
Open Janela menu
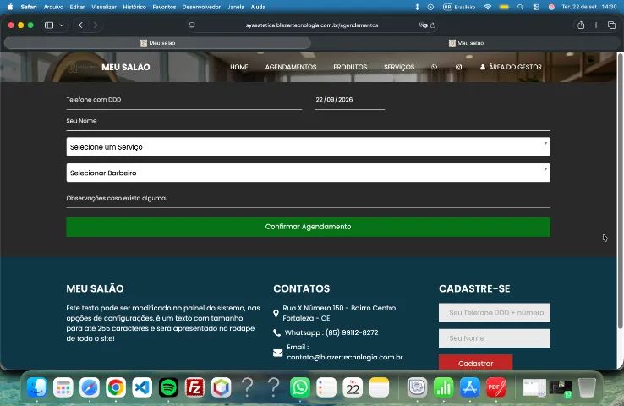pos(236,7)
